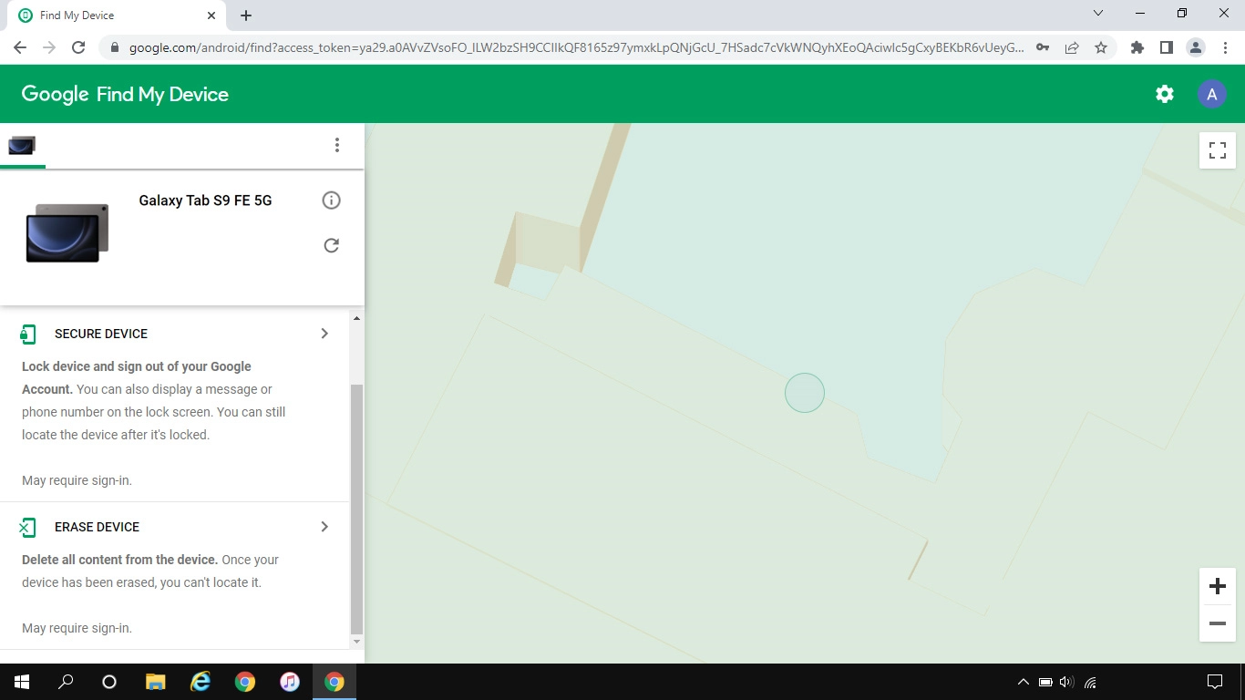Select the tablet device tab

click(22, 144)
